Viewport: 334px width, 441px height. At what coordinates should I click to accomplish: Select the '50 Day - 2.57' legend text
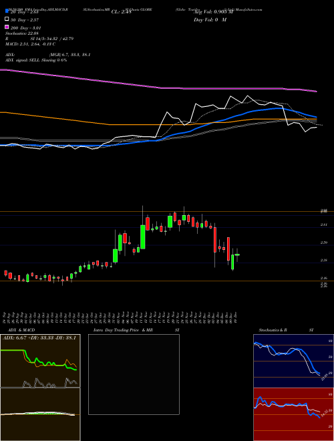[25, 19]
